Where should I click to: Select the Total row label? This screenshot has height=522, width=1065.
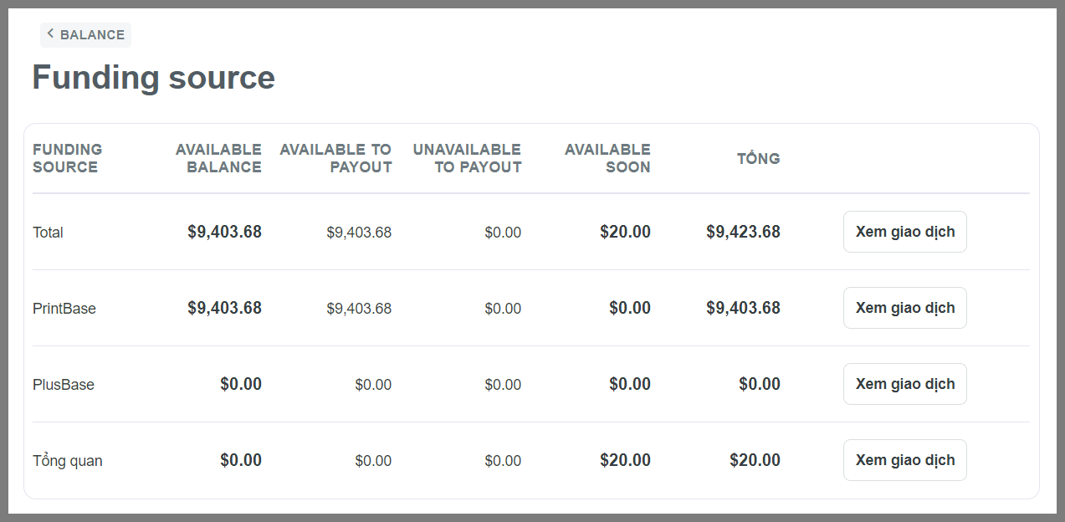click(x=48, y=233)
